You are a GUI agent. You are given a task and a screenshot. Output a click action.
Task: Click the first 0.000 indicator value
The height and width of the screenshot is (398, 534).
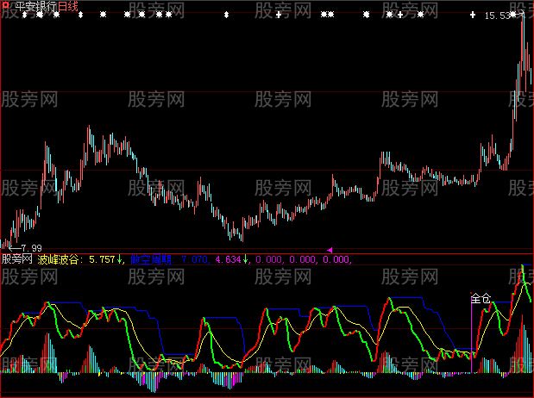click(268, 258)
